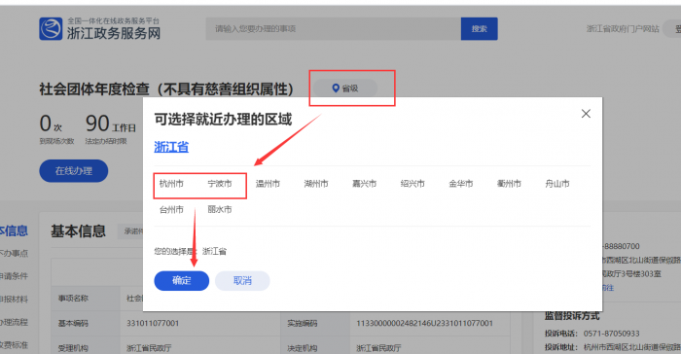This screenshot has height=354, width=681.
Task: Click basic code value 331011077001
Action: coord(153,323)
